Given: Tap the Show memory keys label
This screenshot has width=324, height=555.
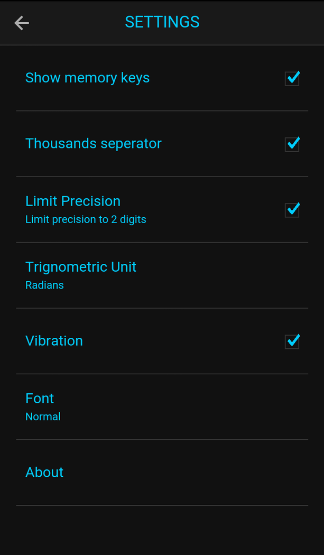Looking at the screenshot, I should point(87,78).
